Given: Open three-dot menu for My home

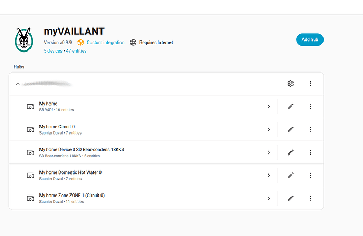Looking at the screenshot, I should click(311, 107).
